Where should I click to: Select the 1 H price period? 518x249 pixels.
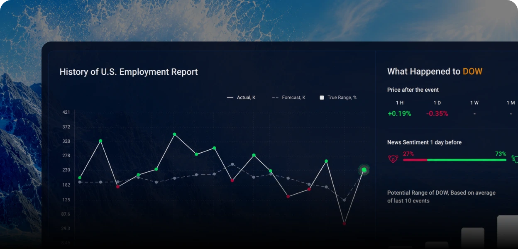(x=399, y=103)
